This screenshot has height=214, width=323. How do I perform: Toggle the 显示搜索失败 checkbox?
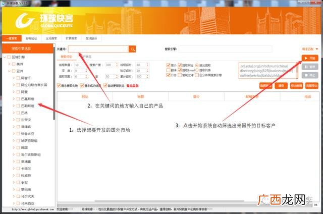(59, 85)
